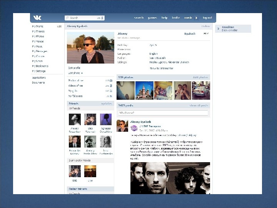The width and height of the screenshot is (277, 208).
Task: Open games in top navigation
Action: 152,18
